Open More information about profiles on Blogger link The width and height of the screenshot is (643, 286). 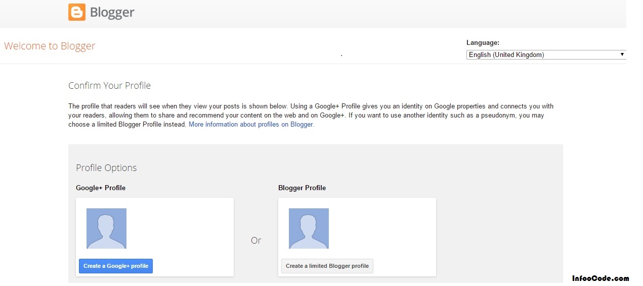click(x=251, y=125)
